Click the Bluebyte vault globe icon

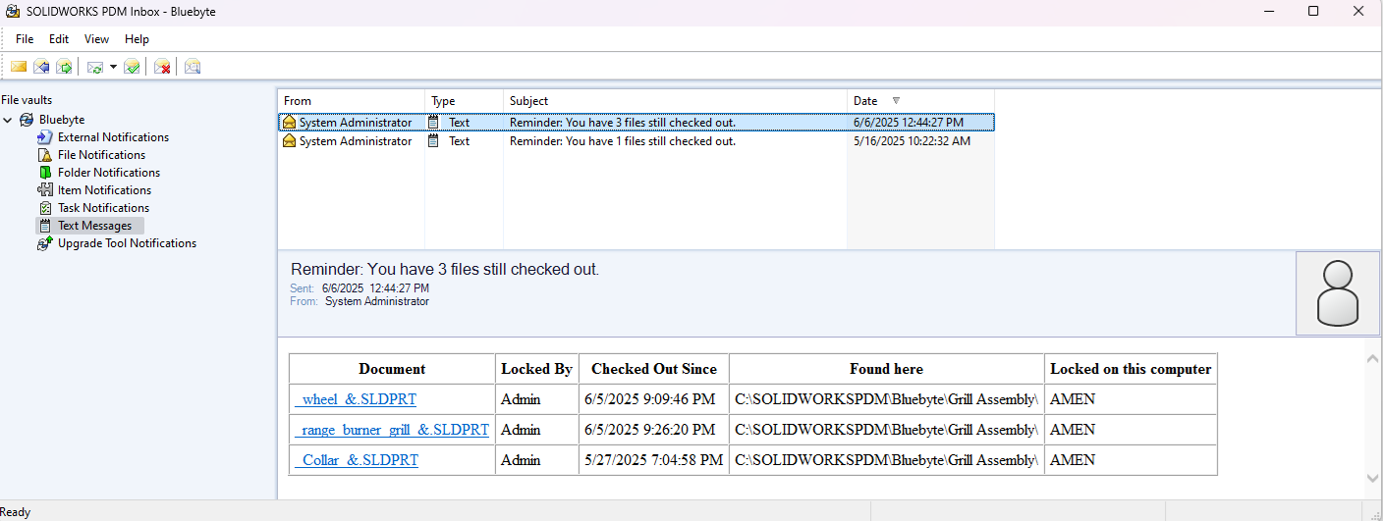[27, 120]
